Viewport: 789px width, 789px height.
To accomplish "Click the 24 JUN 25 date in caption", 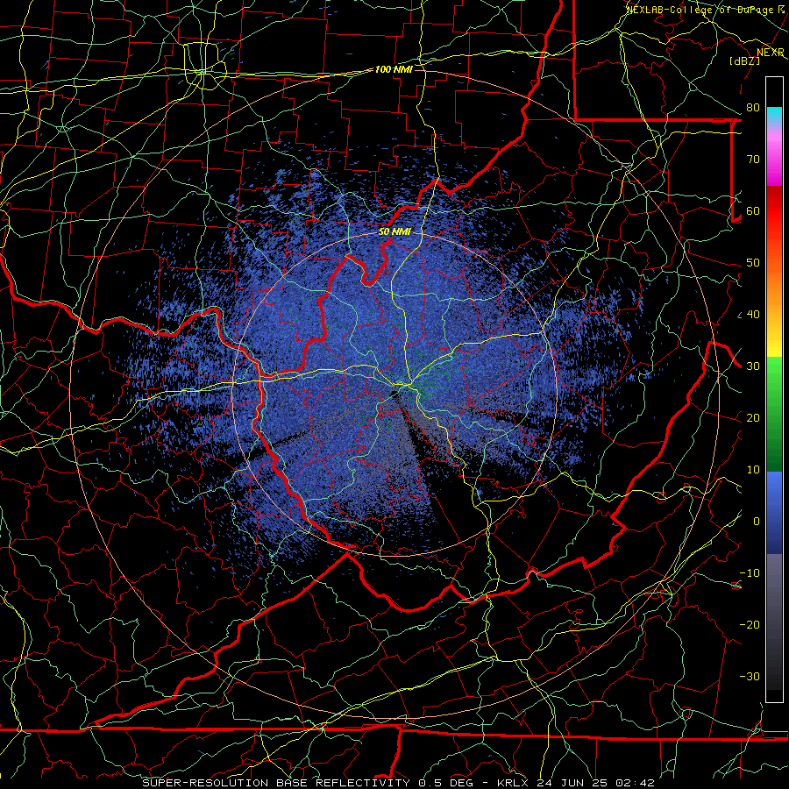I will click(x=572, y=783).
